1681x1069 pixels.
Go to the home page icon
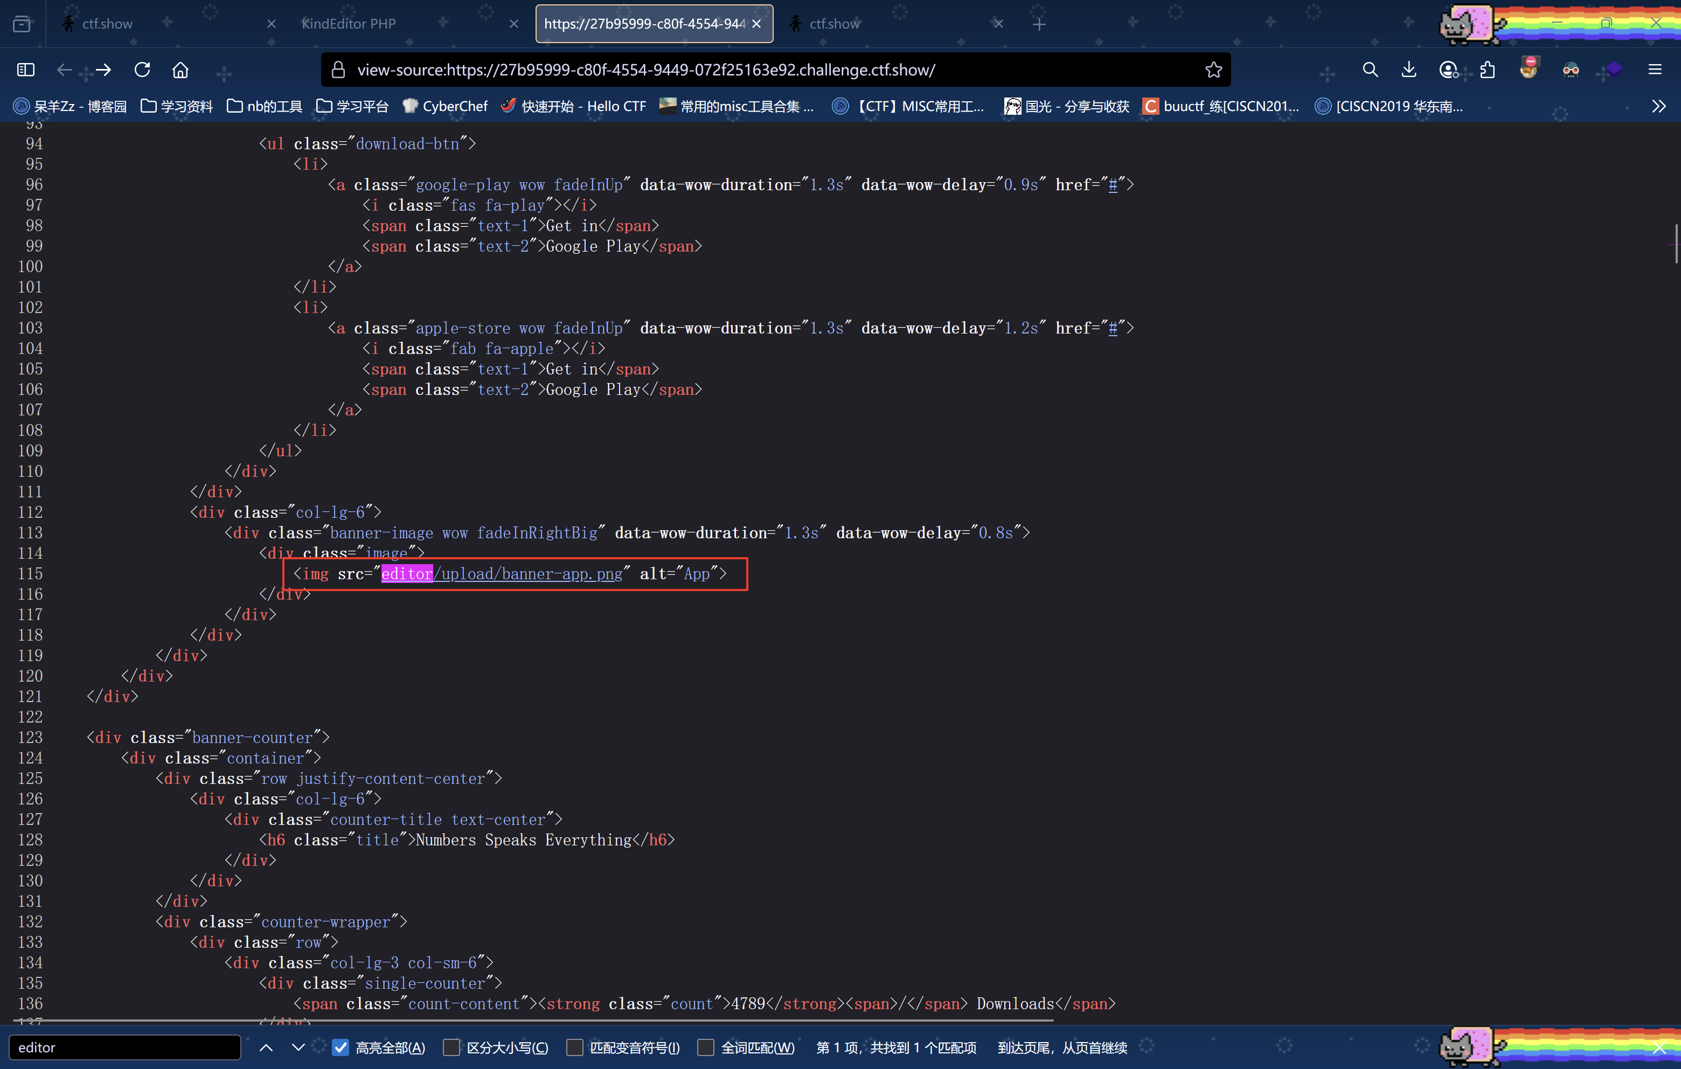pos(180,70)
